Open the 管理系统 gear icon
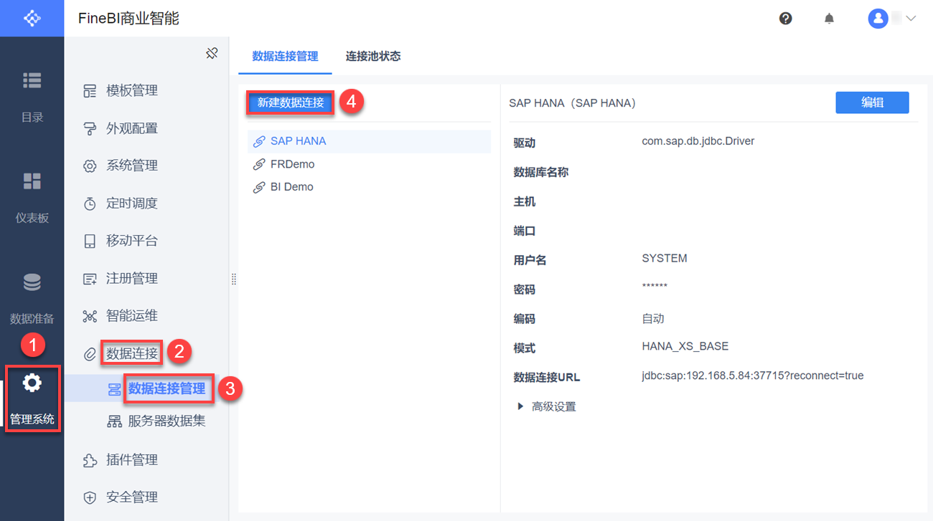Viewport: 933px width, 521px height. [32, 383]
